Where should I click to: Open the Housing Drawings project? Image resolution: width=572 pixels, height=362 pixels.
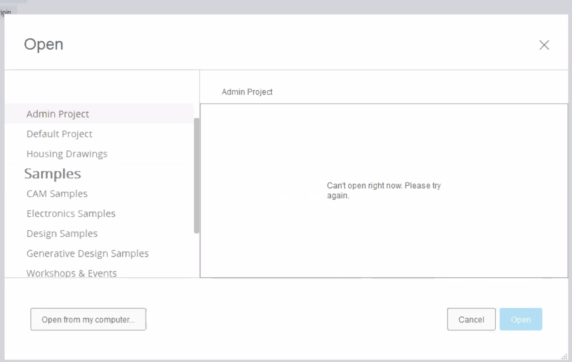pos(67,154)
